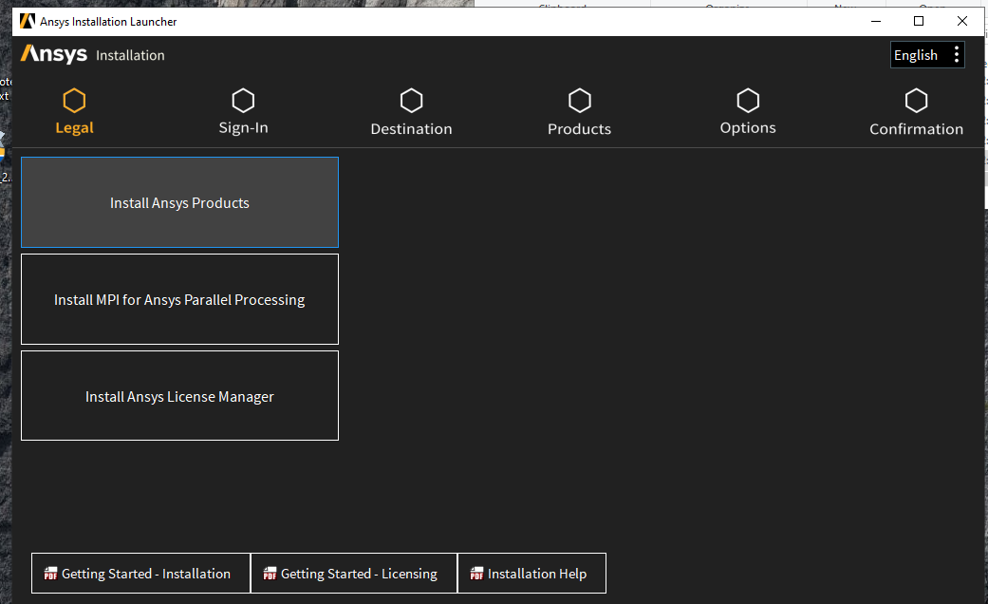This screenshot has width=988, height=604.
Task: Open the Installation Help document
Action: pyautogui.click(x=537, y=574)
